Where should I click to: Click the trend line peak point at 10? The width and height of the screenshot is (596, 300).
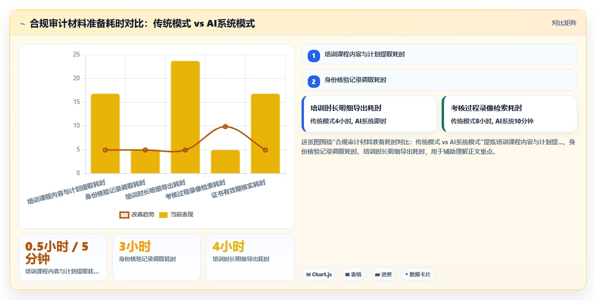click(x=225, y=126)
